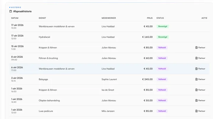Image resolution: width=213 pixels, height=119 pixels.
Task: Open Factuur for Föhnen & brushing
Action: pyautogui.click(x=200, y=58)
